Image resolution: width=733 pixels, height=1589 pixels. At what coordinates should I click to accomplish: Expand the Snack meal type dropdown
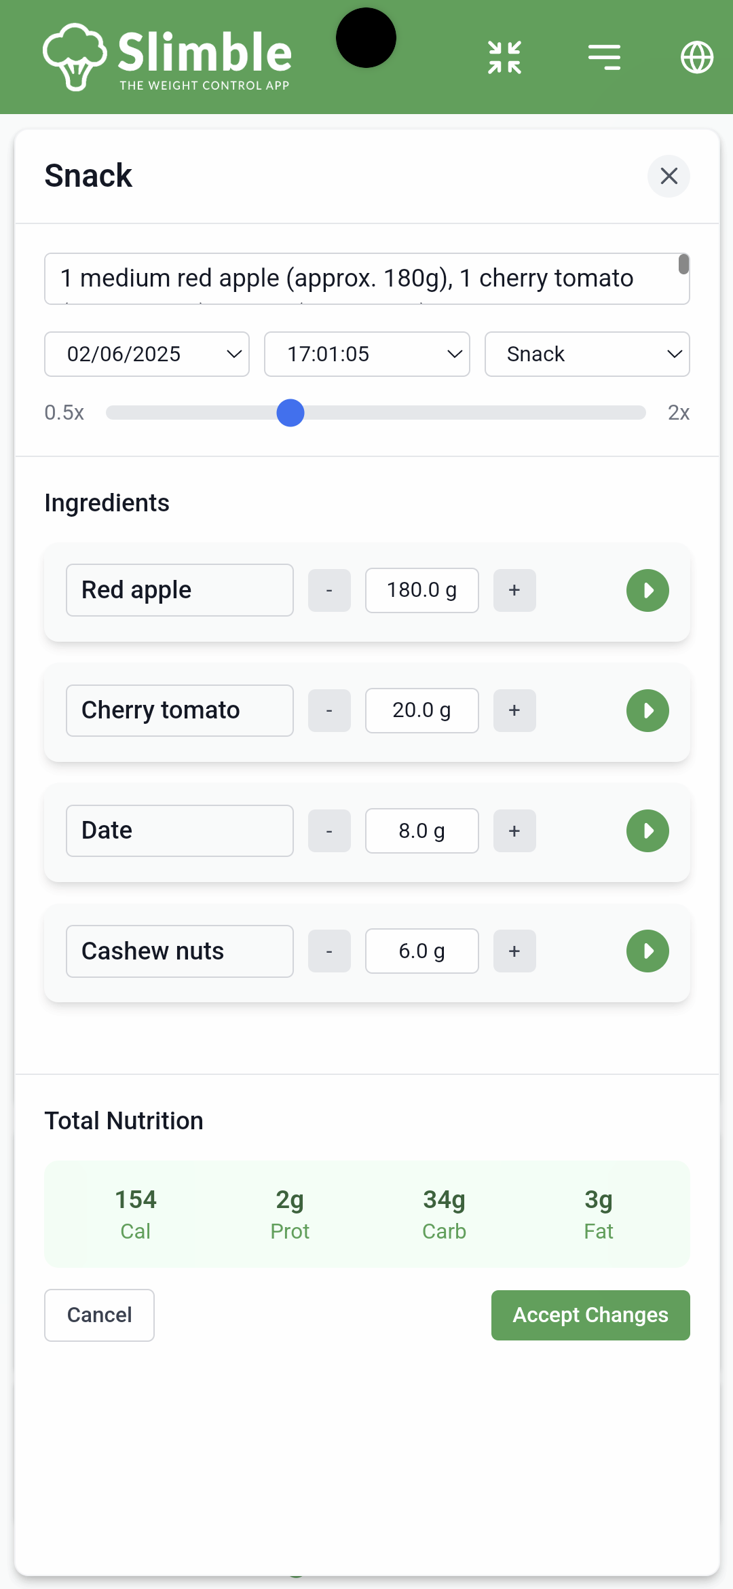pyautogui.click(x=587, y=354)
